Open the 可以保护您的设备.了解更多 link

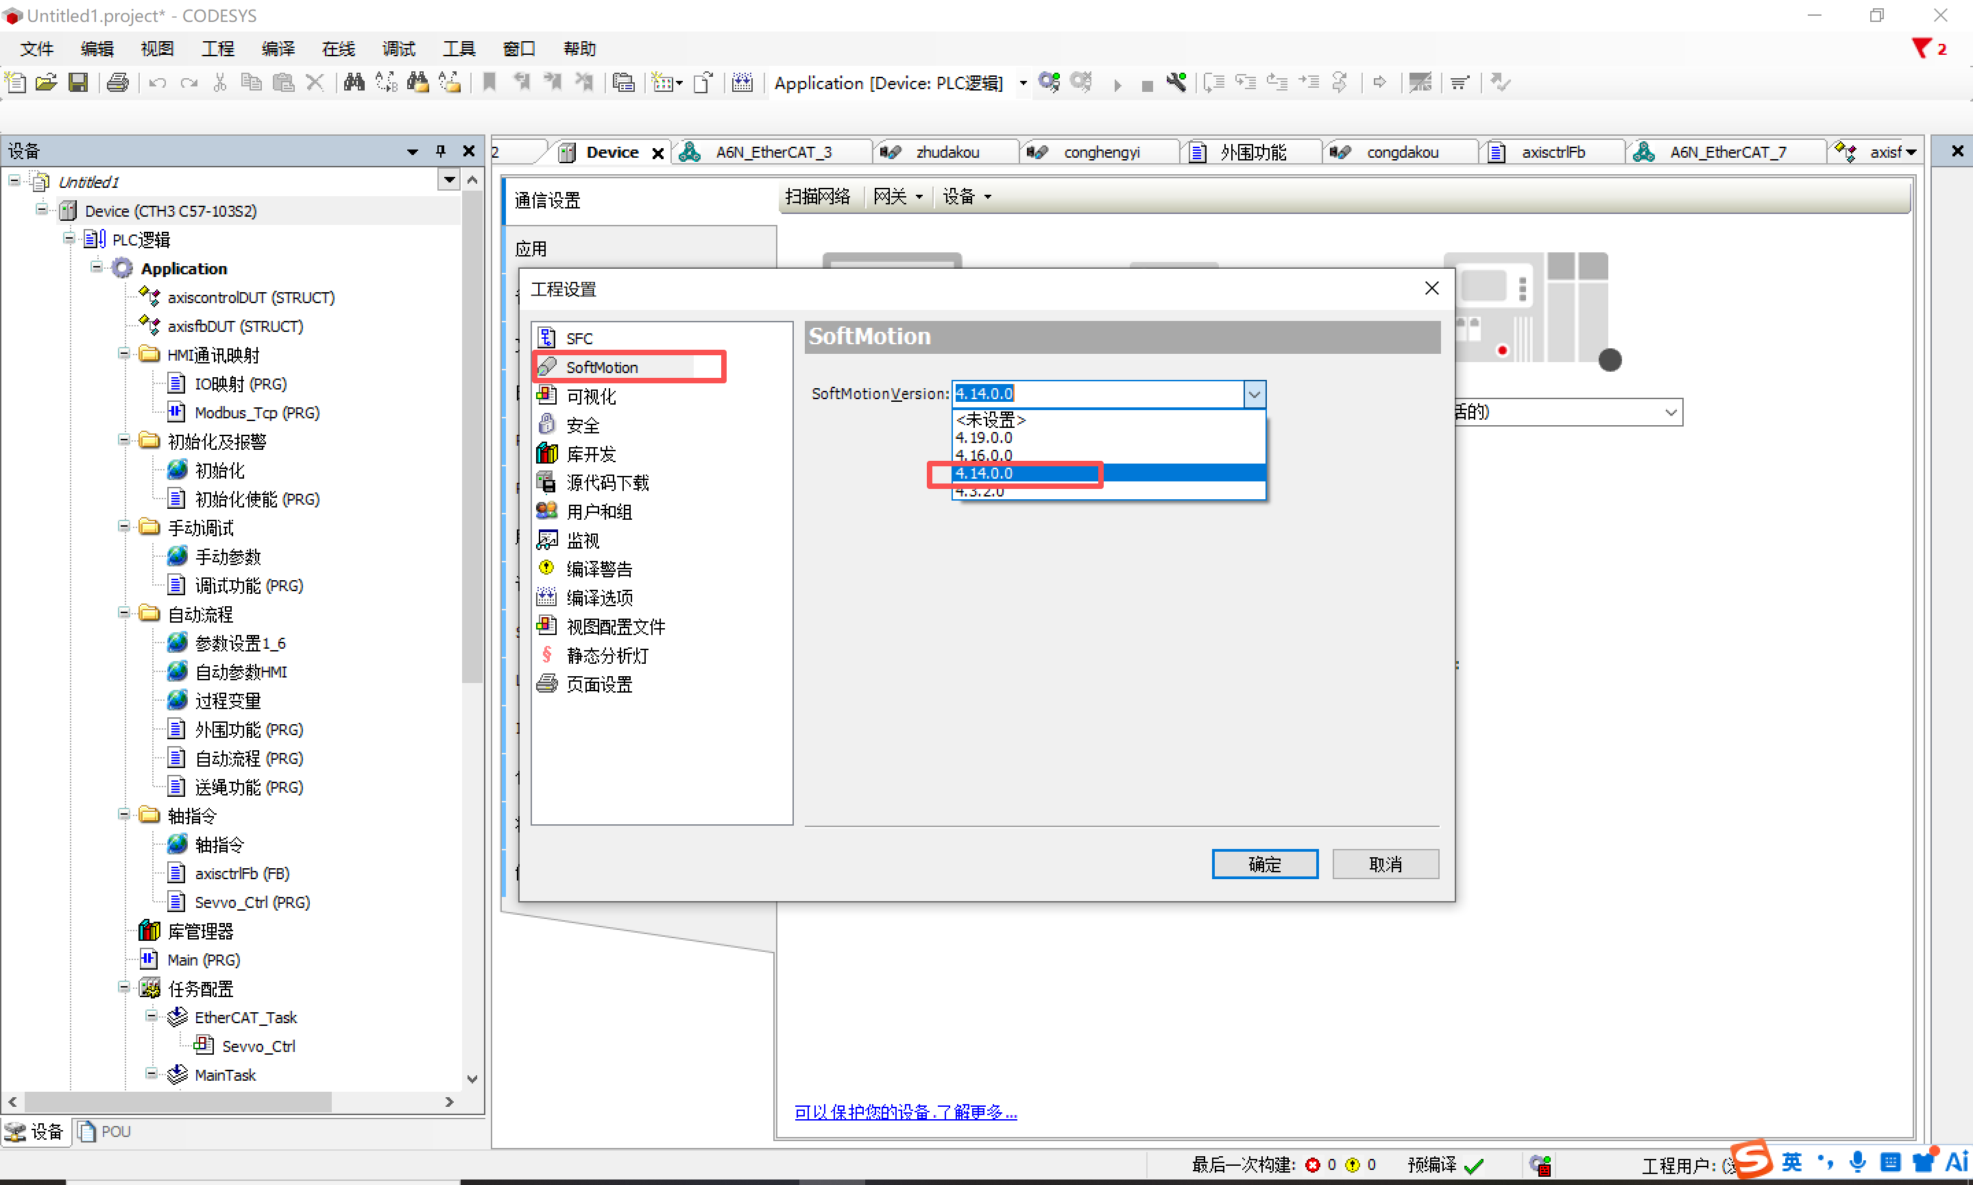tap(905, 1112)
